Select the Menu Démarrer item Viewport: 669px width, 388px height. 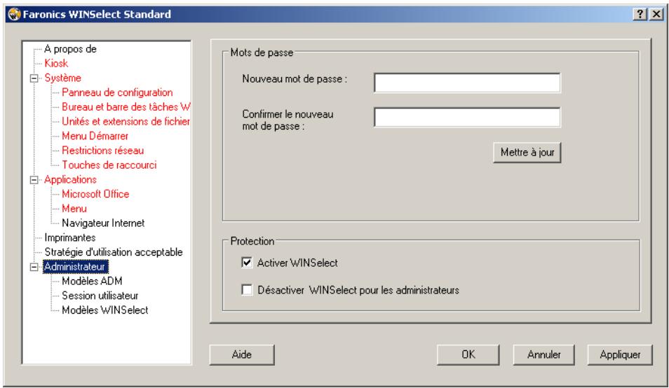pyautogui.click(x=95, y=136)
